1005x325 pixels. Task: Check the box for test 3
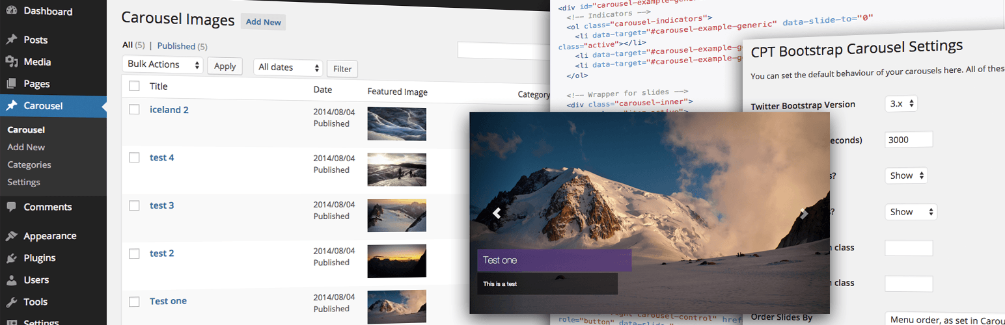[x=134, y=205]
